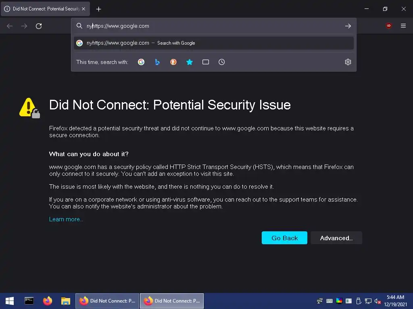Follow the Learn more… link
Viewport: 413px width, 309px height.
(66, 219)
